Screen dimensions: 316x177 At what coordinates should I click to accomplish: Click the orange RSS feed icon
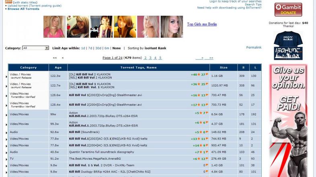pos(8,2)
